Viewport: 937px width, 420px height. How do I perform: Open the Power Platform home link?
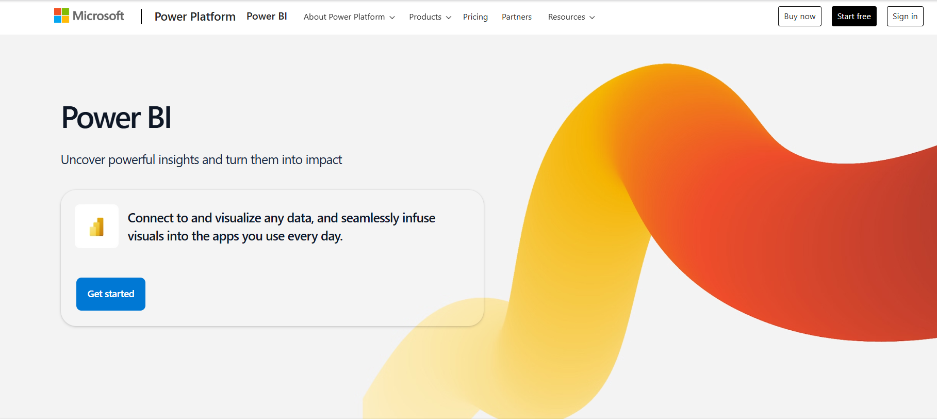(x=195, y=17)
